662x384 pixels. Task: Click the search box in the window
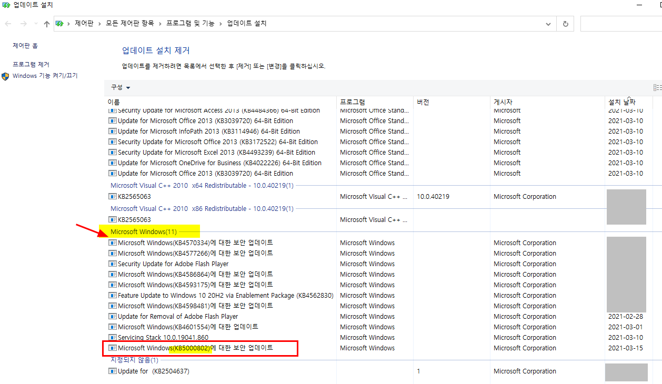[621, 24]
